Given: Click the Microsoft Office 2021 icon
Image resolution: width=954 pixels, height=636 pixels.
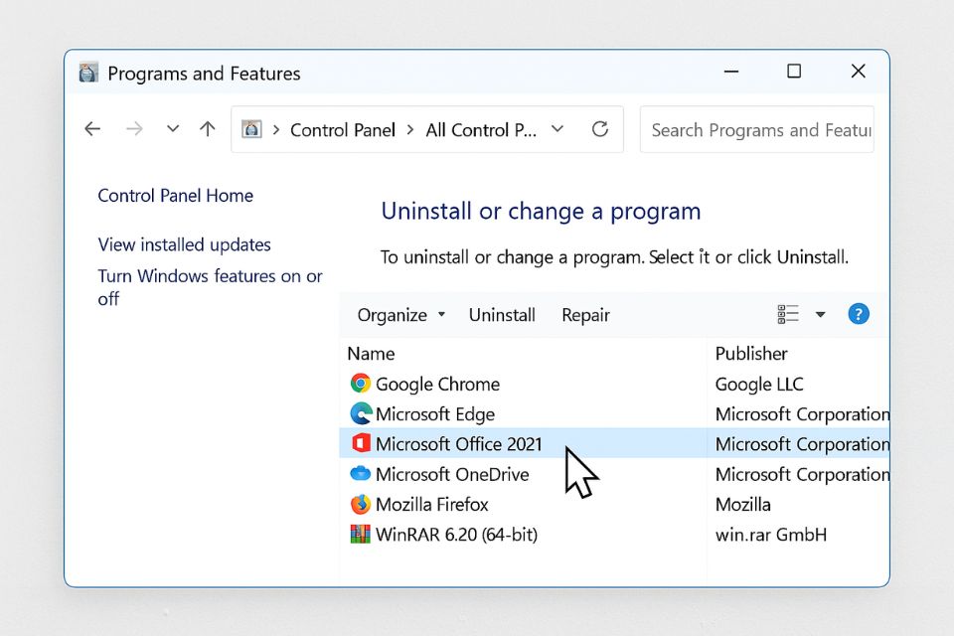Looking at the screenshot, I should tap(360, 443).
